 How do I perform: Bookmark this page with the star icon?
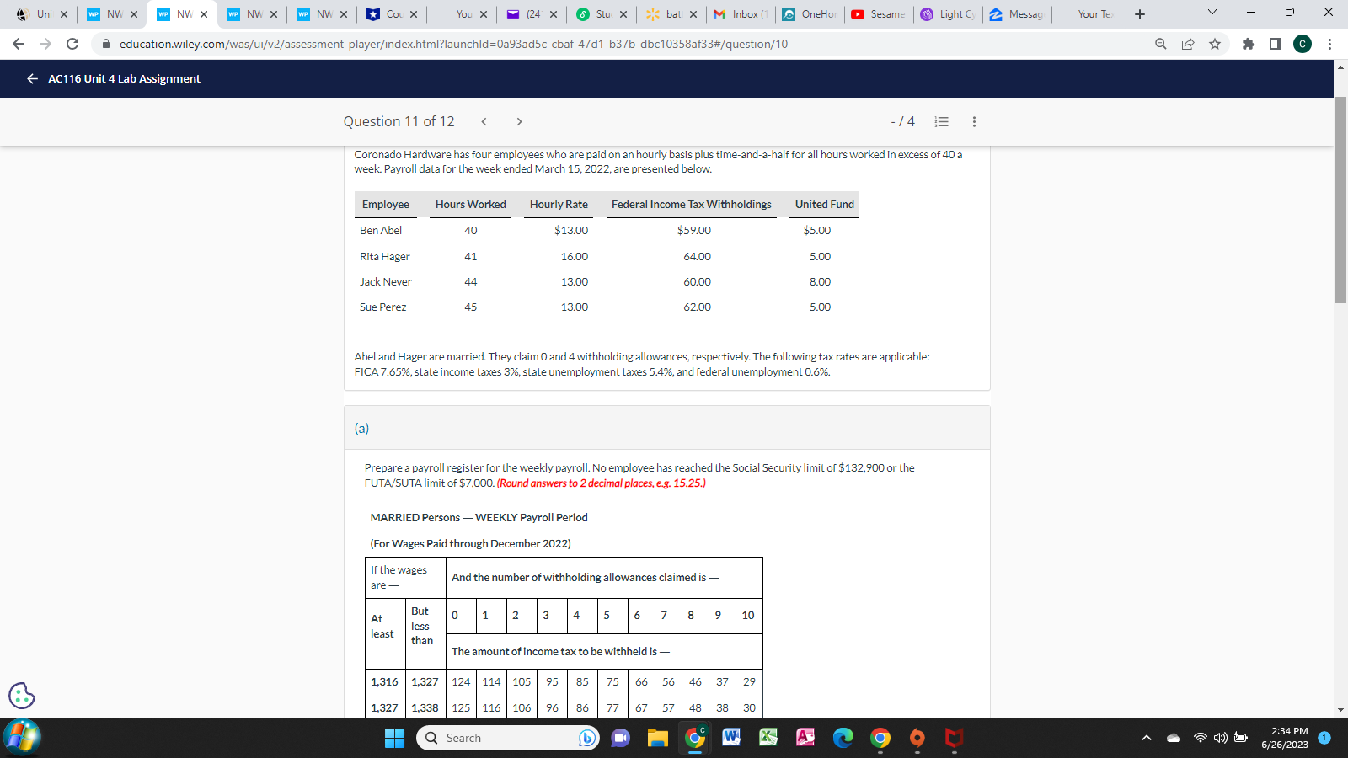[x=1217, y=44]
